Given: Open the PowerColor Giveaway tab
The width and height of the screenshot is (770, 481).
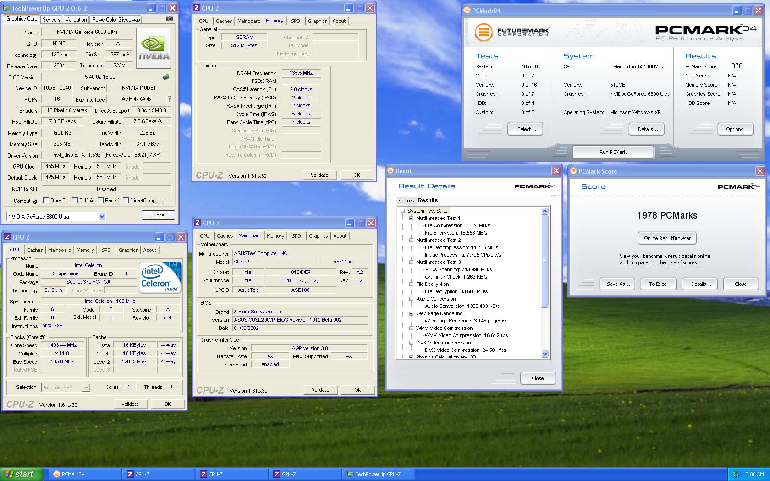Looking at the screenshot, I should [116, 20].
